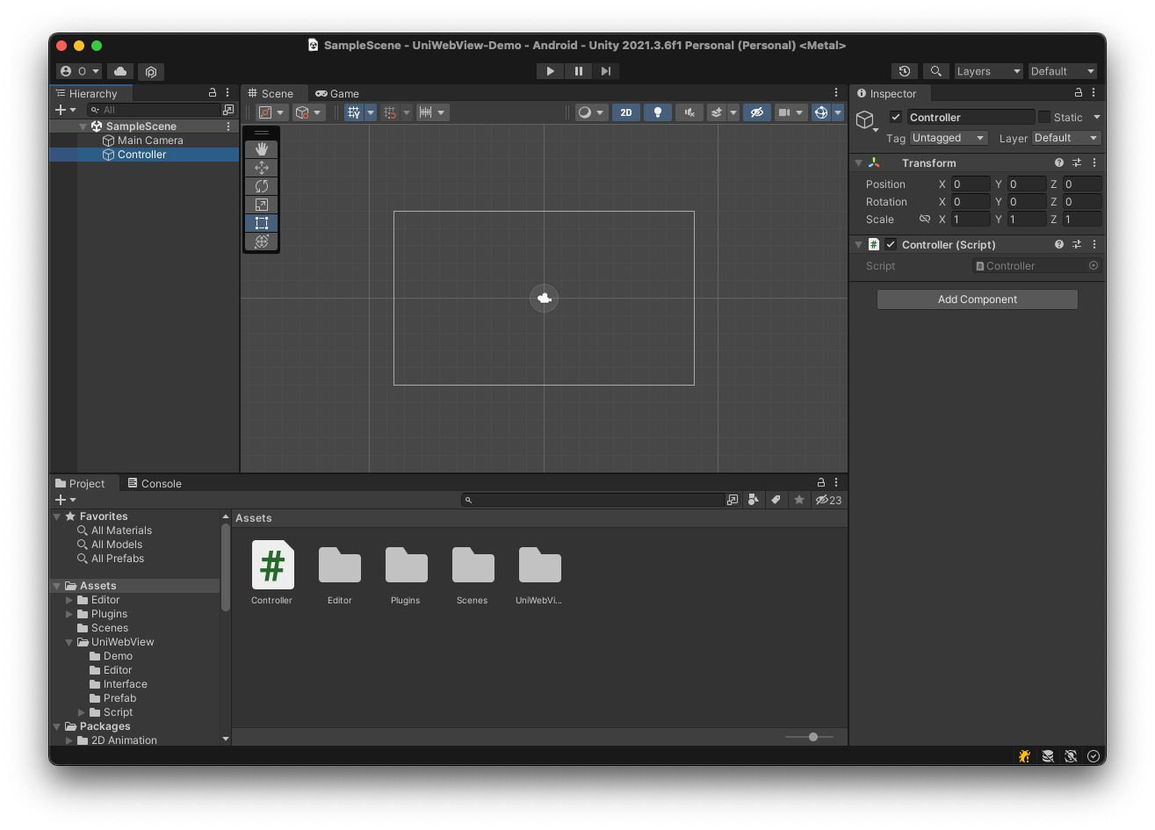The height and width of the screenshot is (830, 1155).
Task: Toggle the 2D view mode button
Action: click(625, 112)
